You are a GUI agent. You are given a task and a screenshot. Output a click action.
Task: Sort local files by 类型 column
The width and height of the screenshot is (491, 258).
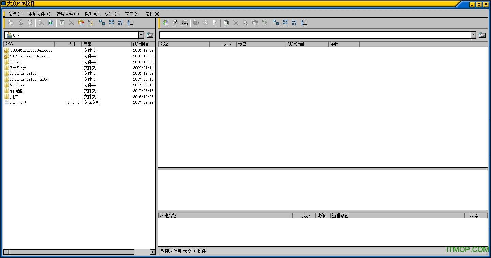tap(106, 44)
